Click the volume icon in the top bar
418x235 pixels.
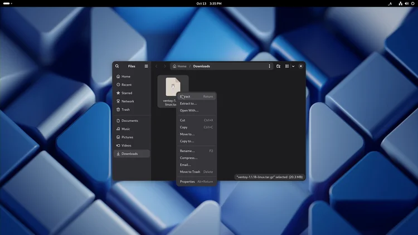(406, 3)
